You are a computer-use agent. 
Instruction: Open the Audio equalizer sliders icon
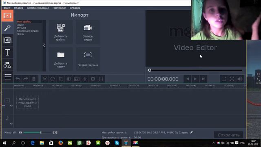[x=101, y=79]
